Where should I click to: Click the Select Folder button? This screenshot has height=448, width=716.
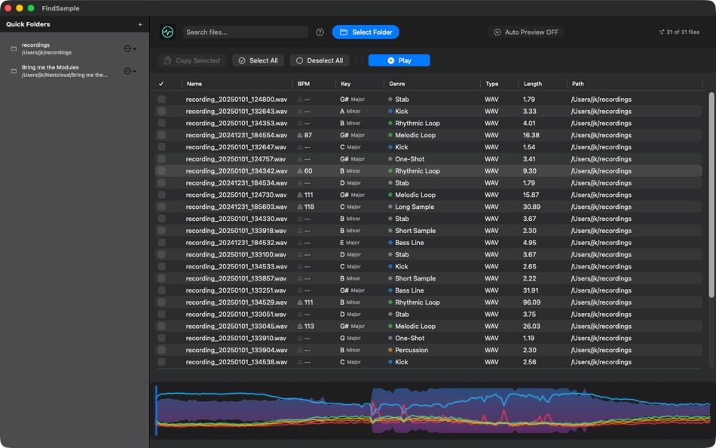point(366,32)
